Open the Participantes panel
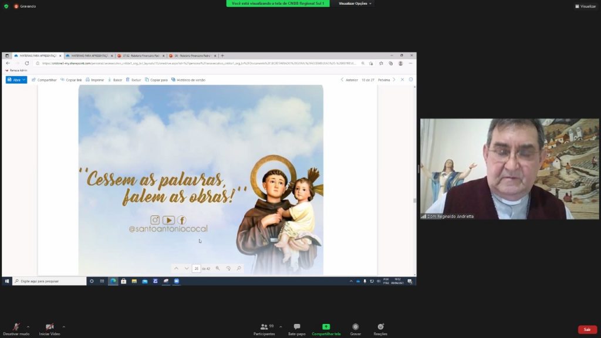Image resolution: width=601 pixels, height=338 pixels. [264, 327]
